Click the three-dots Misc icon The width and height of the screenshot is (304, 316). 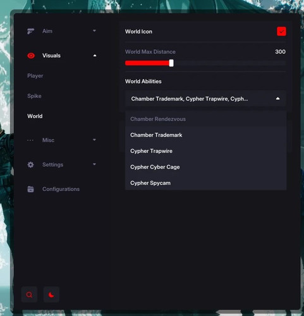[30, 140]
